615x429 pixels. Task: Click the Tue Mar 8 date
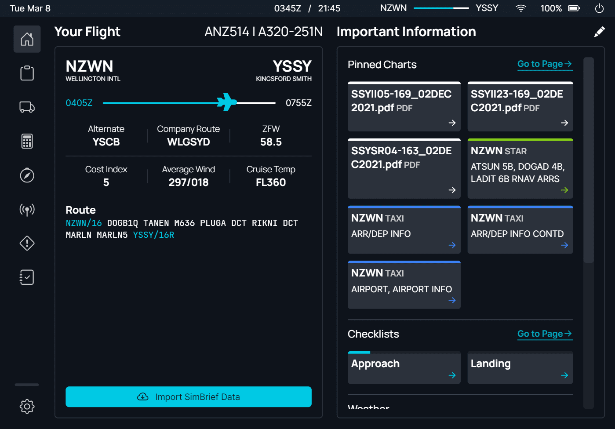(x=30, y=8)
